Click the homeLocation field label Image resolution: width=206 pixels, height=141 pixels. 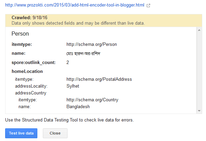pyautogui.click(x=27, y=71)
